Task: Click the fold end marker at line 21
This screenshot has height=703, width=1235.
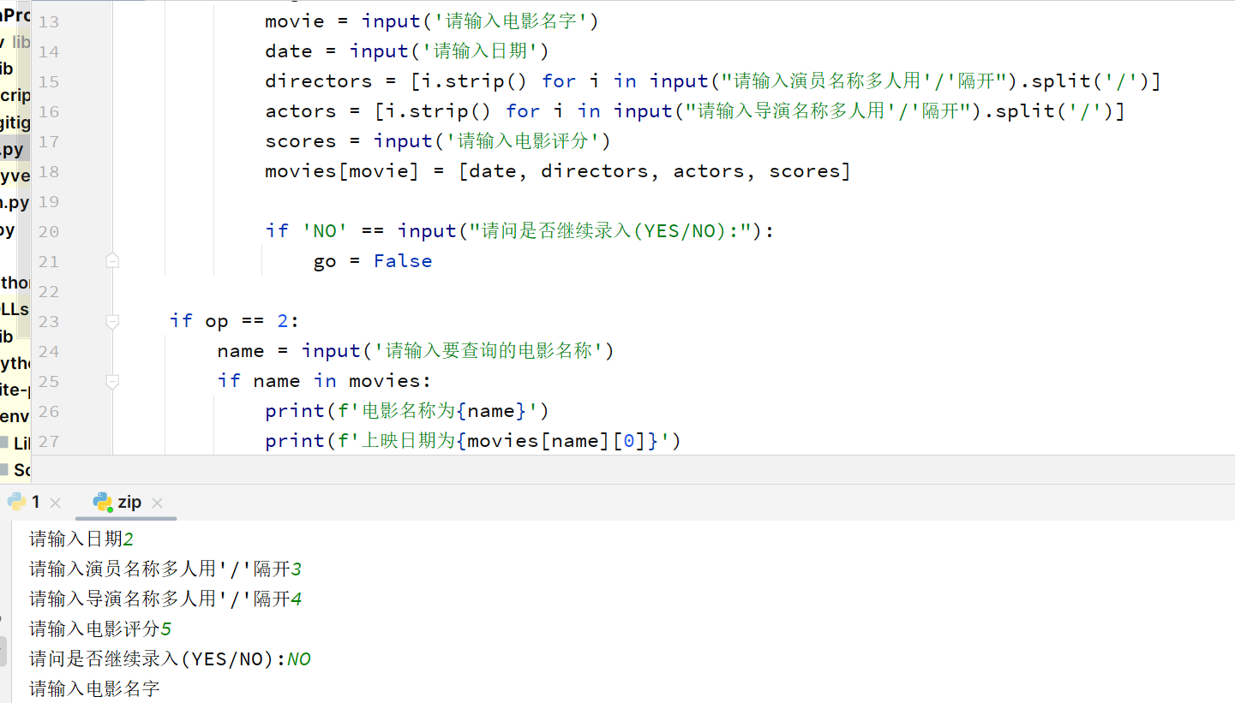Action: point(112,260)
